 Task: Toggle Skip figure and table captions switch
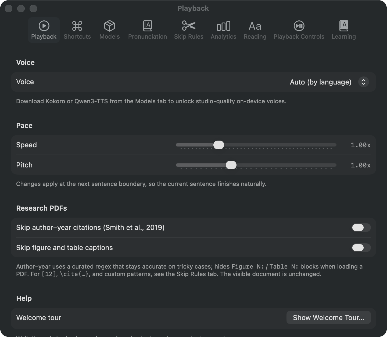tap(361, 248)
